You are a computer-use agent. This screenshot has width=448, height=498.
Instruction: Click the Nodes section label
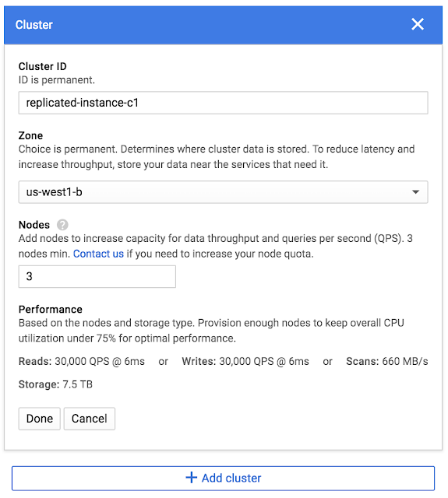tap(34, 225)
